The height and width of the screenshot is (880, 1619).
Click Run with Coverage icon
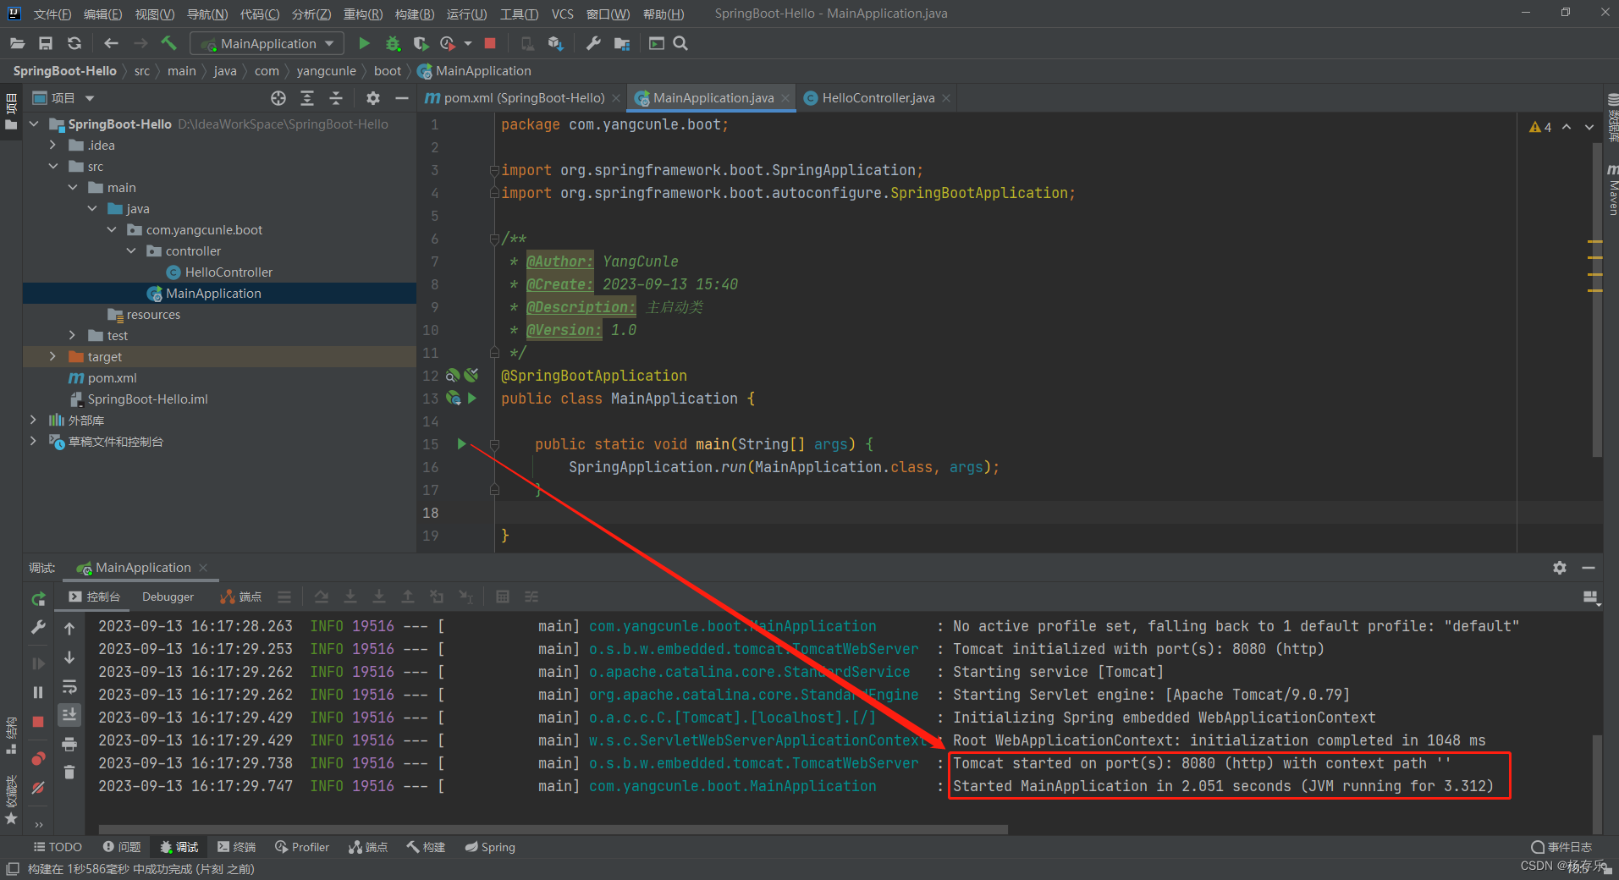pos(421,43)
